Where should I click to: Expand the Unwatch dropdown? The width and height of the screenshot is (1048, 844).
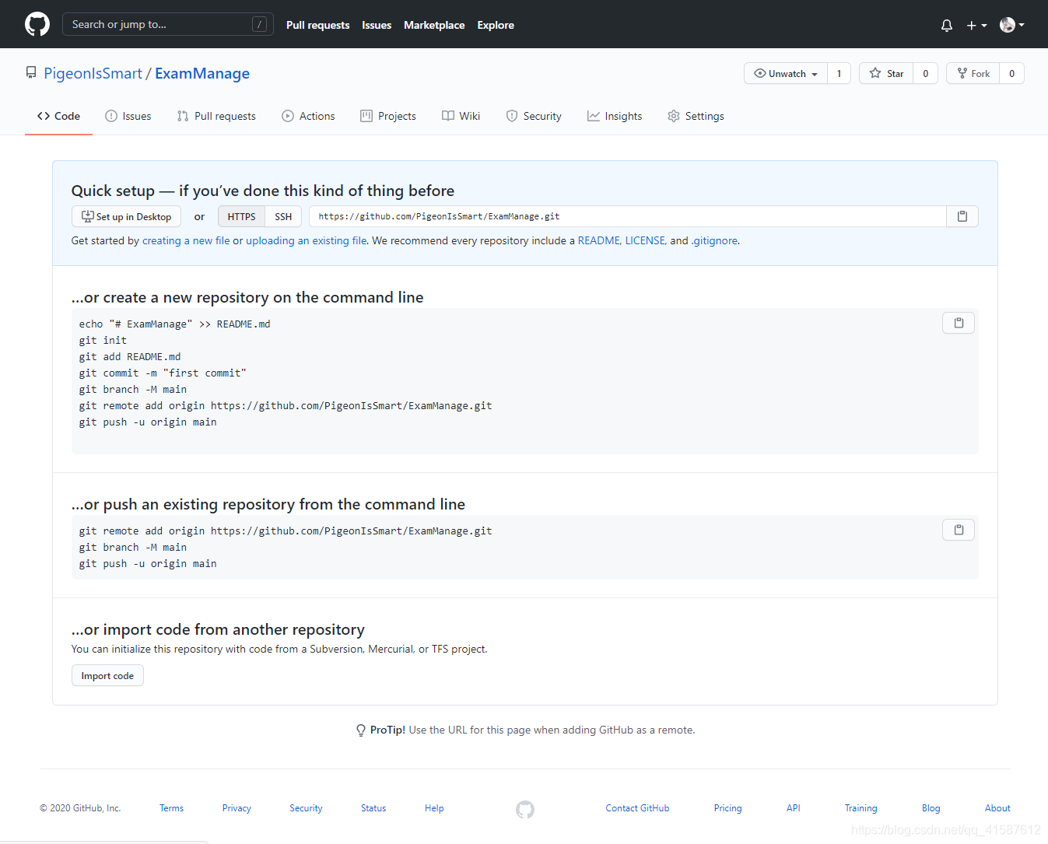(786, 73)
